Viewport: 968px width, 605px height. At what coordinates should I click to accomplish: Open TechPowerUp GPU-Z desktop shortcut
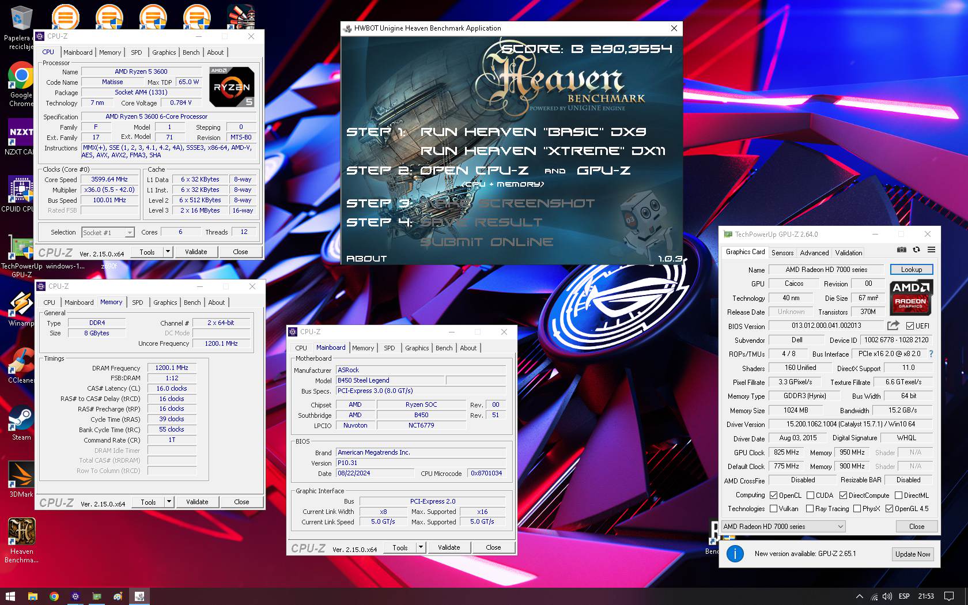21,256
